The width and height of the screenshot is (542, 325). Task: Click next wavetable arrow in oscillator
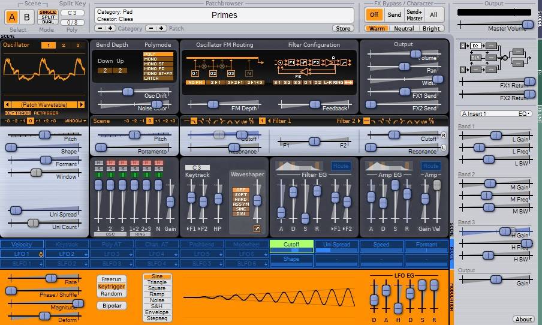pyautogui.click(x=82, y=104)
